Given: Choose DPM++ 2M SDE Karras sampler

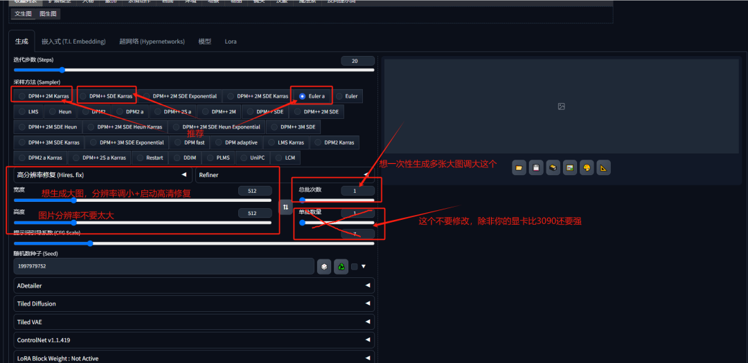Looking at the screenshot, I should (x=258, y=96).
